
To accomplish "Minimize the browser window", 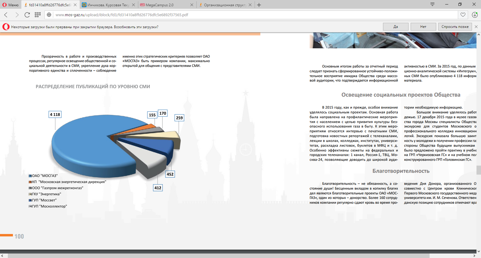I will (x=446, y=4).
